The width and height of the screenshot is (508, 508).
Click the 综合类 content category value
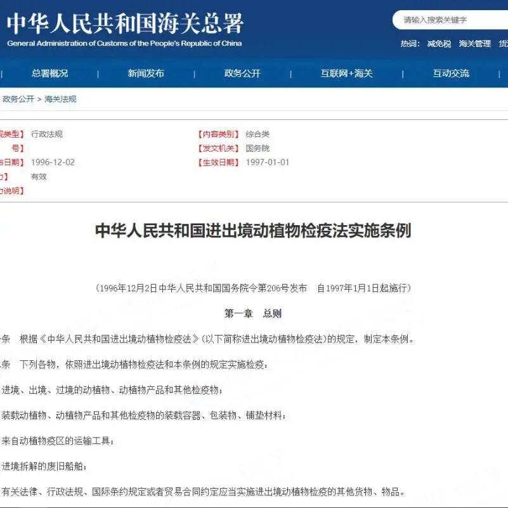257,134
